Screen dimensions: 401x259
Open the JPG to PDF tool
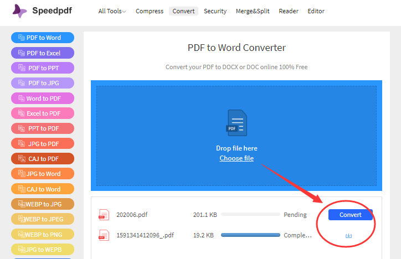click(43, 143)
